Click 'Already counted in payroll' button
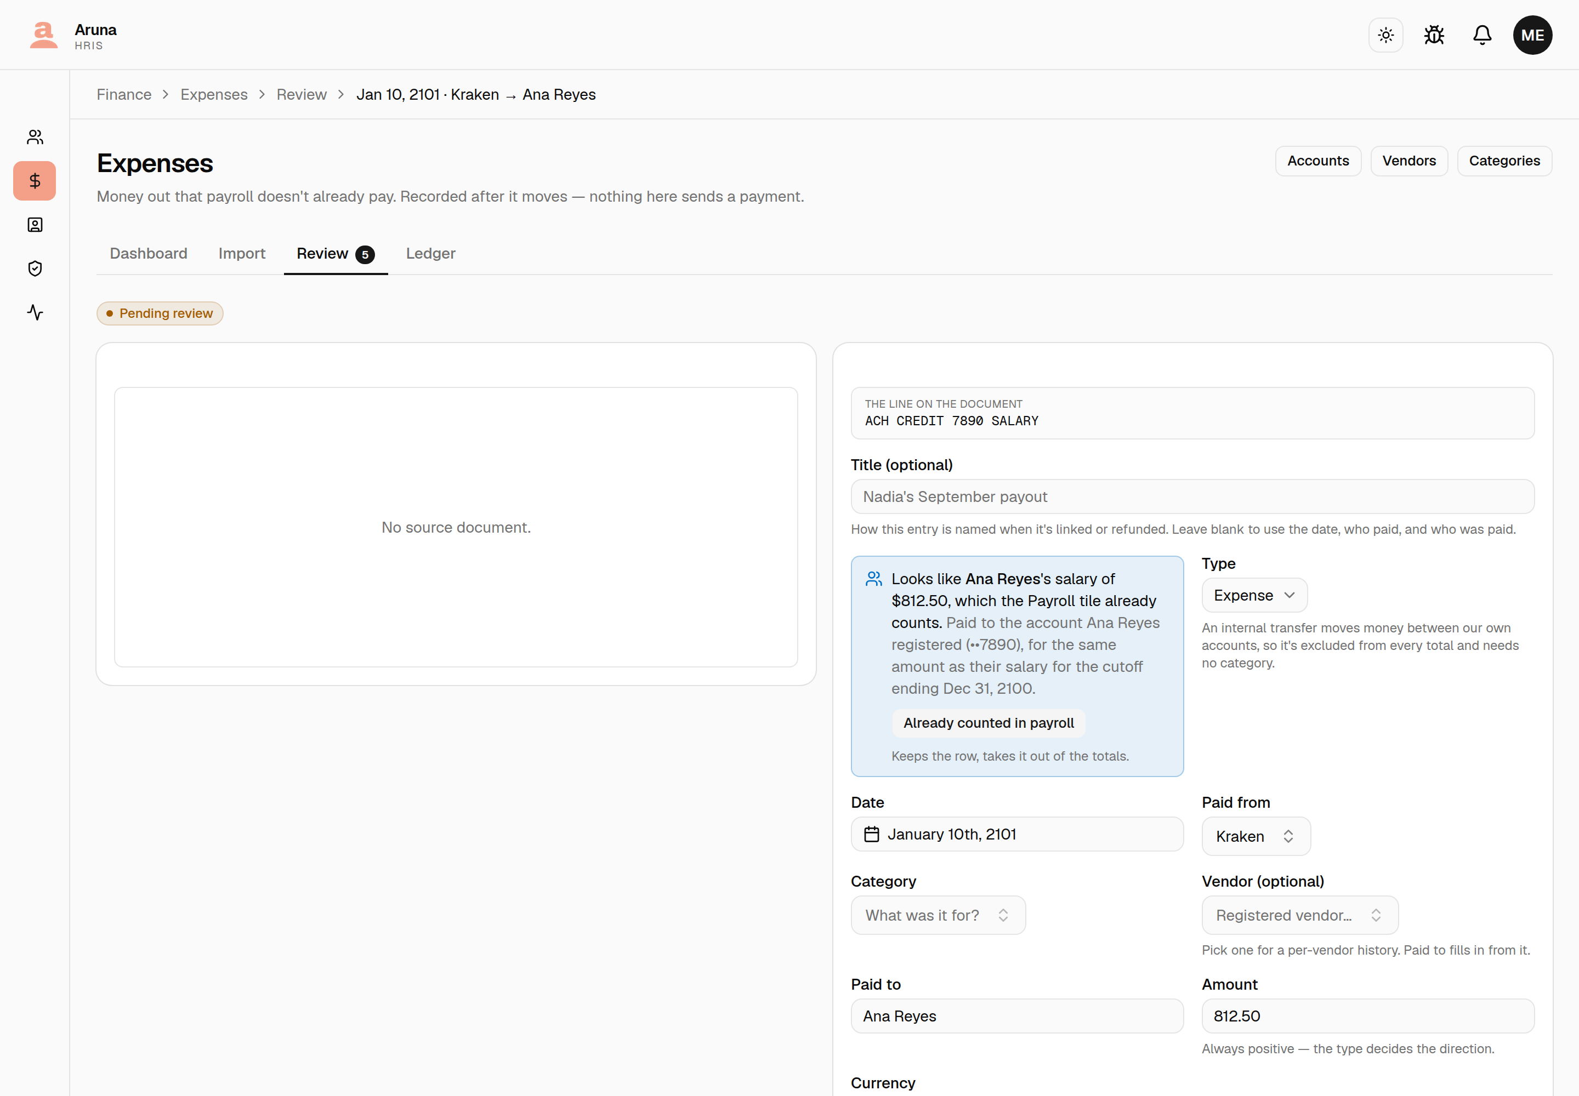 988,723
